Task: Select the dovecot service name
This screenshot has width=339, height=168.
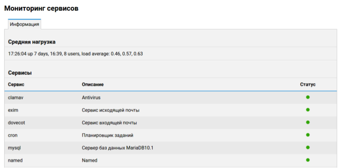Action: (x=16, y=123)
